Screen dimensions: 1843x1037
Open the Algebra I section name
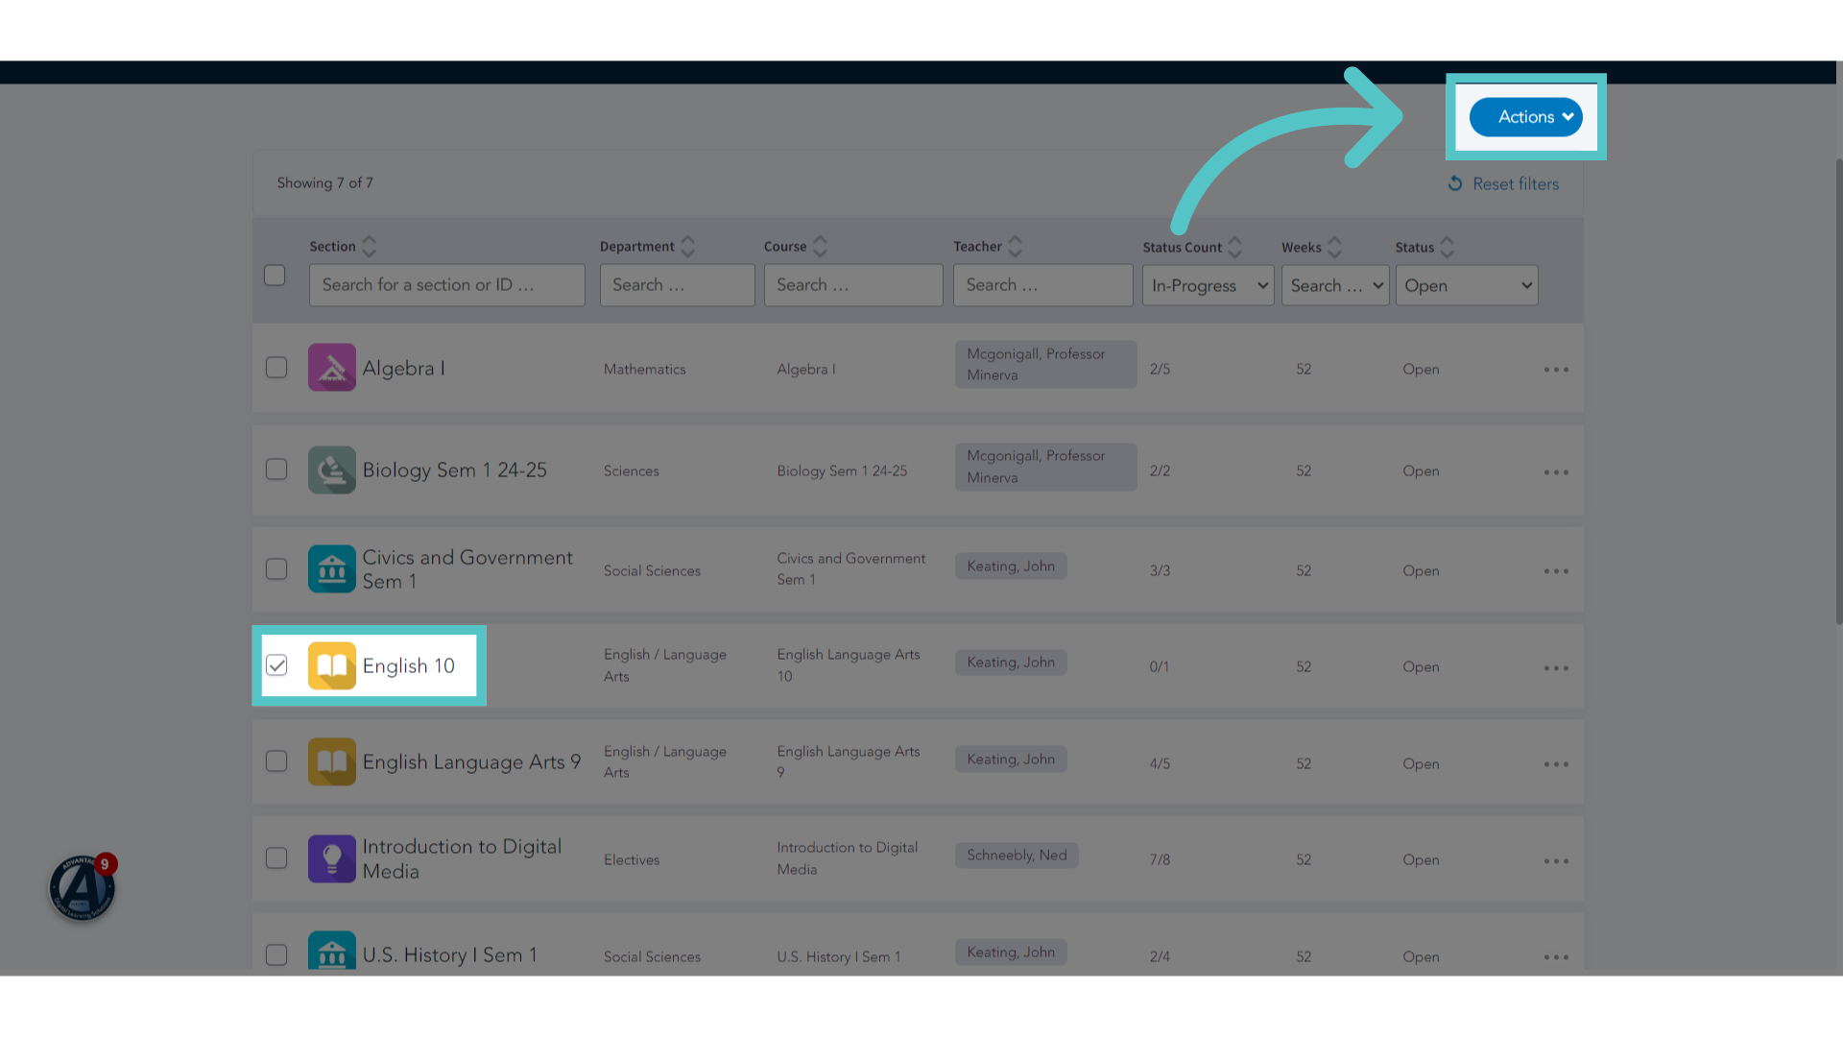(x=403, y=369)
